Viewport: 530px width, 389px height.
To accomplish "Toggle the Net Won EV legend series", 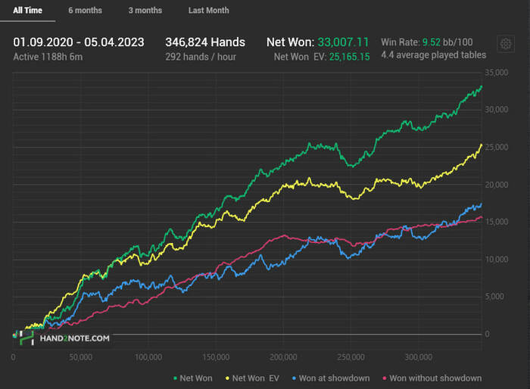I will point(252,378).
